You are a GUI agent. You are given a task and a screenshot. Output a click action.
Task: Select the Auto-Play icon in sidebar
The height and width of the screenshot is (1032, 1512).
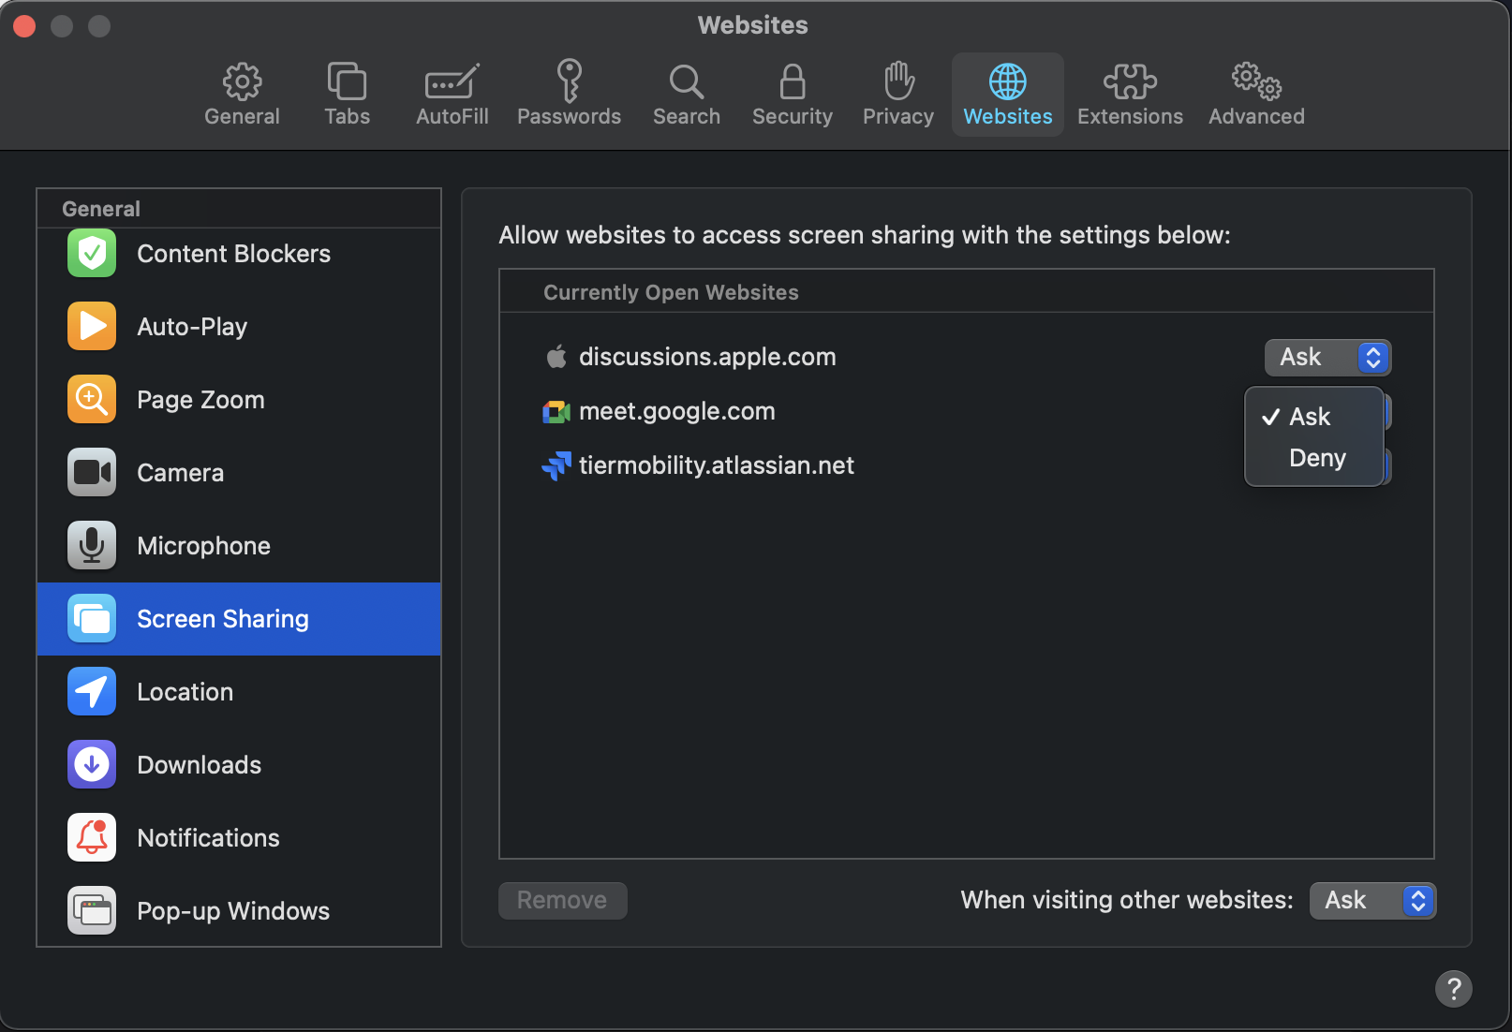tap(92, 327)
